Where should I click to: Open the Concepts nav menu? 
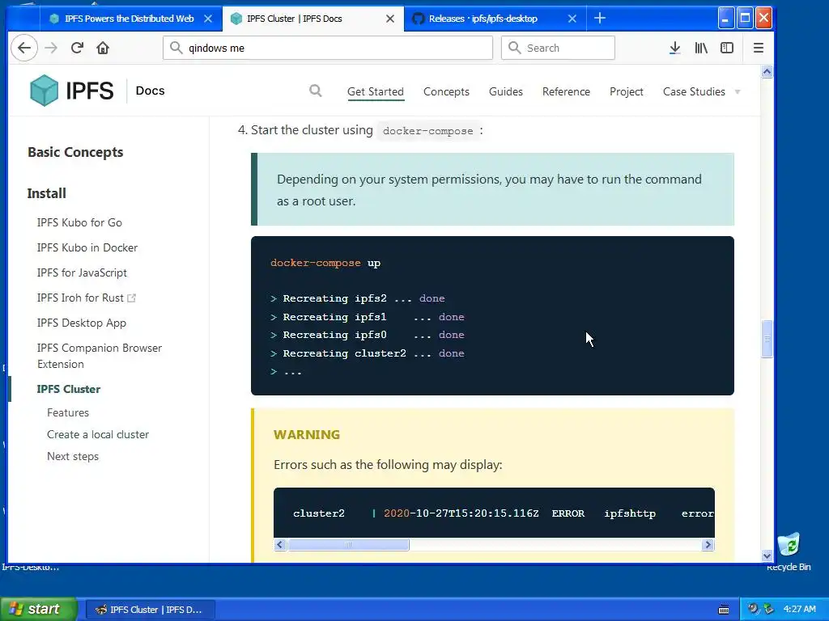pos(446,91)
